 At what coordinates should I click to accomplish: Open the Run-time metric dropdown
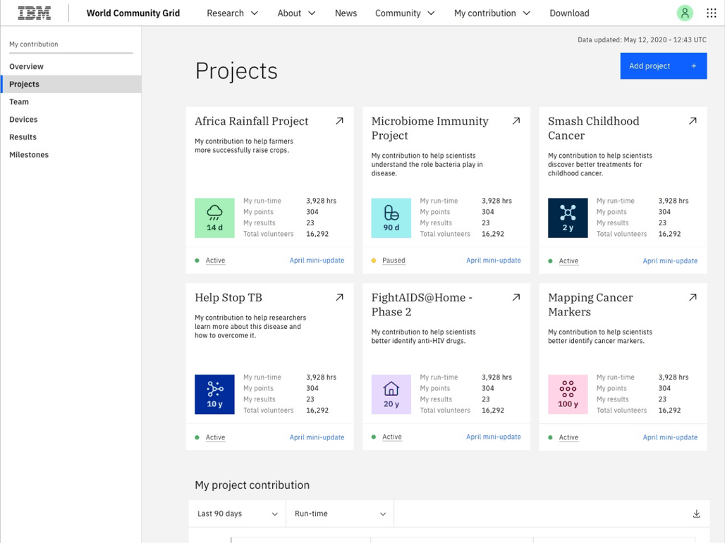click(340, 514)
